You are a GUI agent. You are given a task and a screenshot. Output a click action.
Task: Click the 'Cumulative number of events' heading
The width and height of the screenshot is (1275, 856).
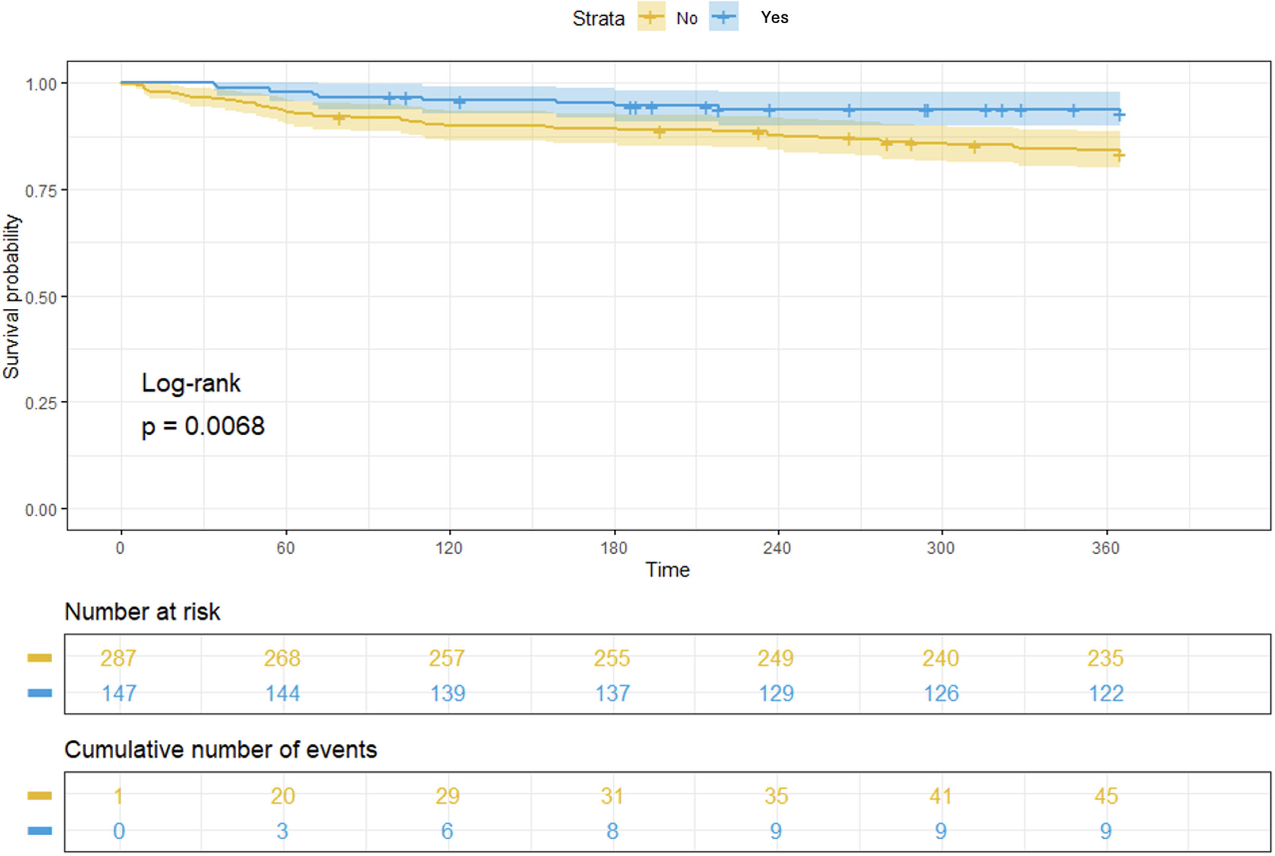tap(221, 750)
